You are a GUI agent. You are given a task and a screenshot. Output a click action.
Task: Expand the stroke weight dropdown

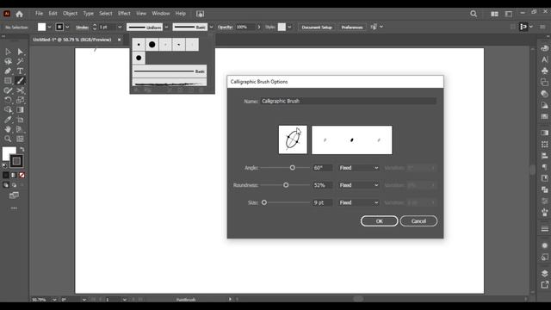pyautogui.click(x=120, y=27)
